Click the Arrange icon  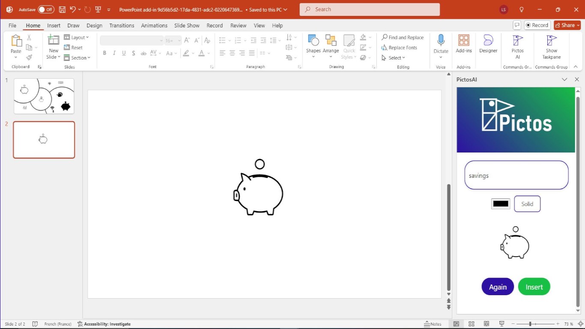(331, 41)
